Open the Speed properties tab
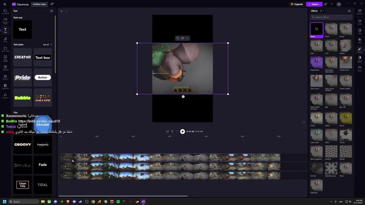365x205 pixels. [360, 69]
